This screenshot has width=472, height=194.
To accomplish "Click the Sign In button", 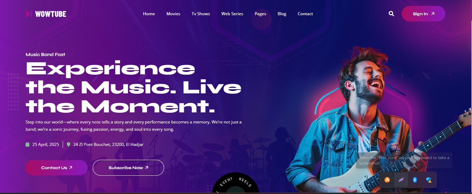I will coord(424,14).
